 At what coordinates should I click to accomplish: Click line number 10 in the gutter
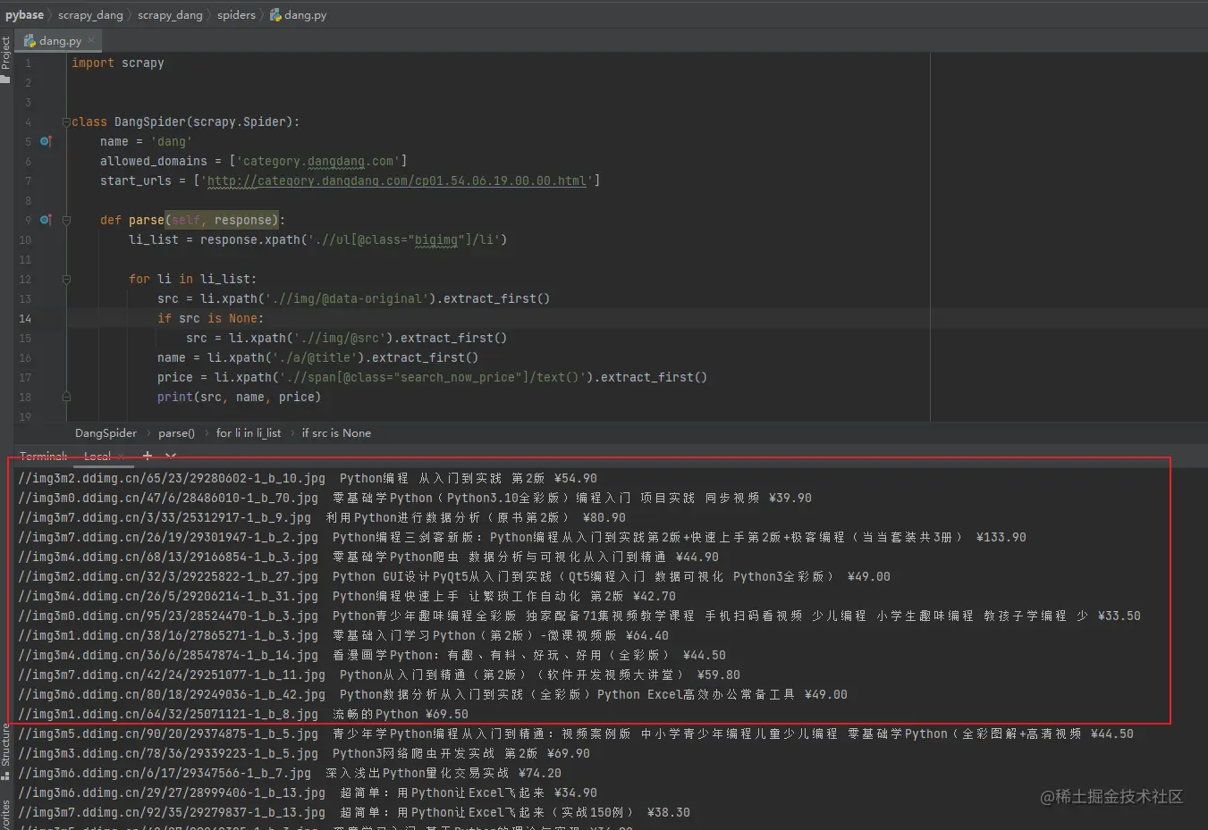25,240
